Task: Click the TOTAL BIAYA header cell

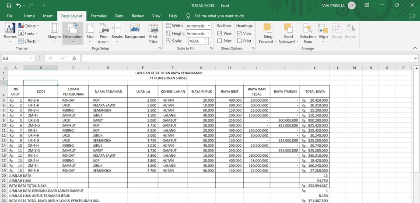Action: [315, 91]
